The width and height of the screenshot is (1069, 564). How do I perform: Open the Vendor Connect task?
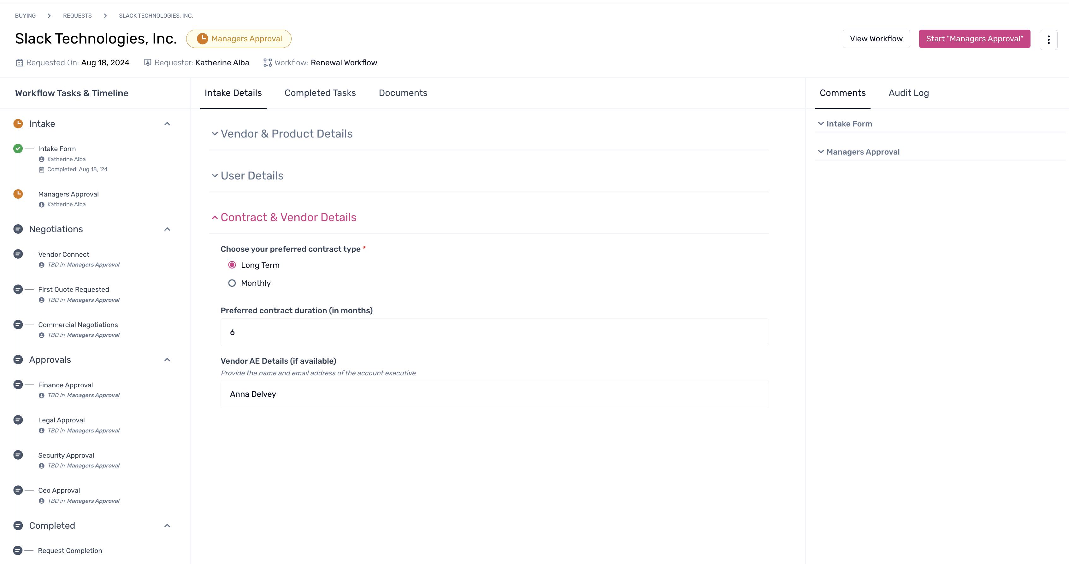63,255
